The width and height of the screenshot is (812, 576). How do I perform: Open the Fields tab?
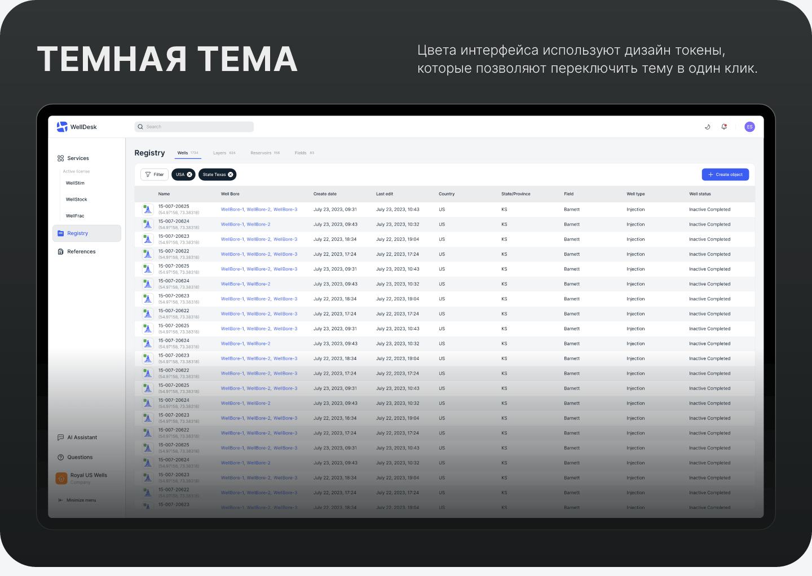click(x=304, y=153)
